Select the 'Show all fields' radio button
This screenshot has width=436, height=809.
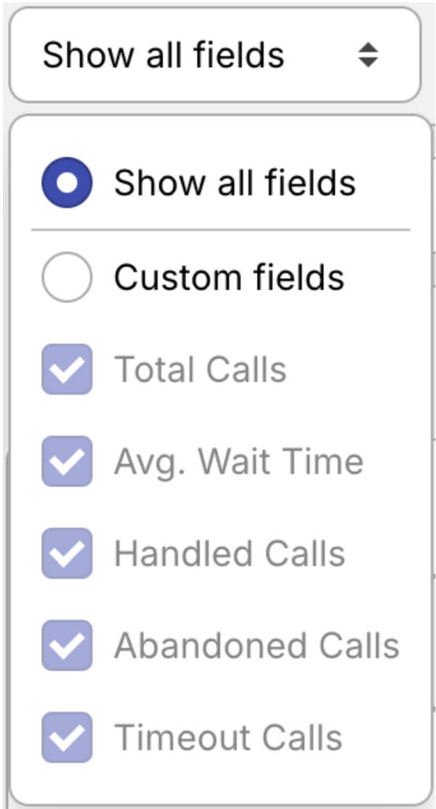point(67,183)
